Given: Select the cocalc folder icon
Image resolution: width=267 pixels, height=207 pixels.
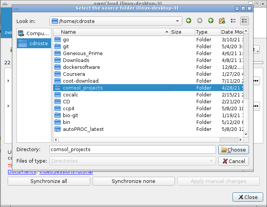Looking at the screenshot, I should 58,95.
